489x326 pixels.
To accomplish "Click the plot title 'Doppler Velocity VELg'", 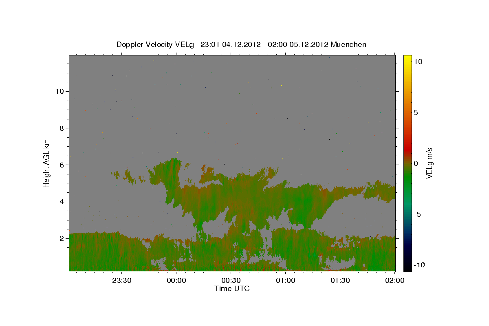I will pyautogui.click(x=156, y=44).
